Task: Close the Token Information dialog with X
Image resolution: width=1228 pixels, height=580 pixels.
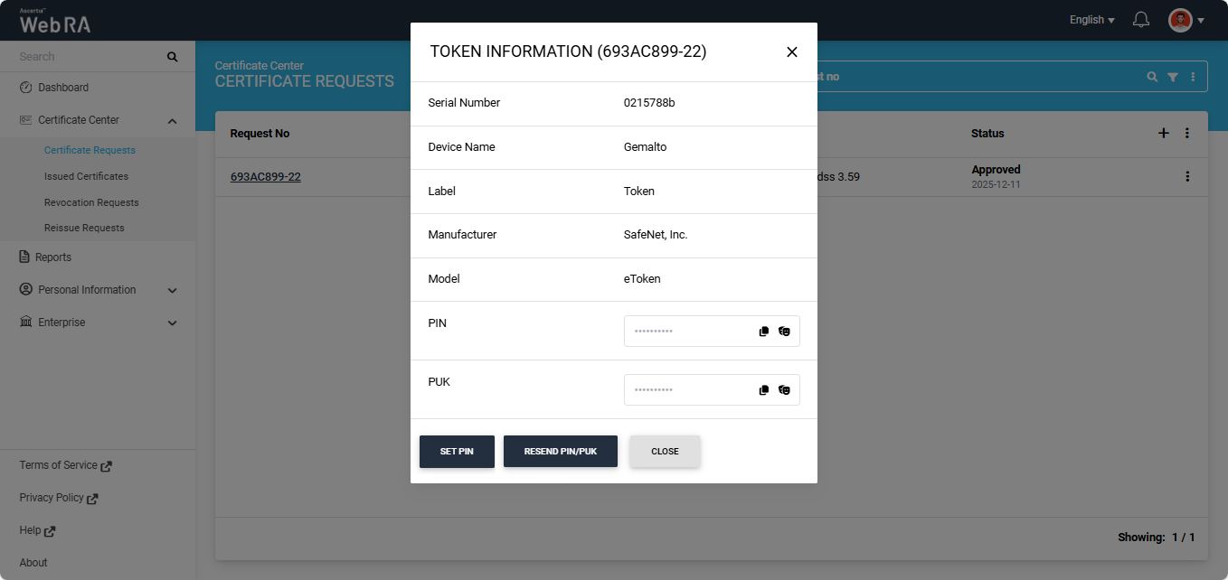Action: [x=791, y=52]
